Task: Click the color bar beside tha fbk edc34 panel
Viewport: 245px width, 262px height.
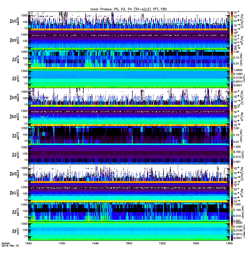Action: pos(232,59)
